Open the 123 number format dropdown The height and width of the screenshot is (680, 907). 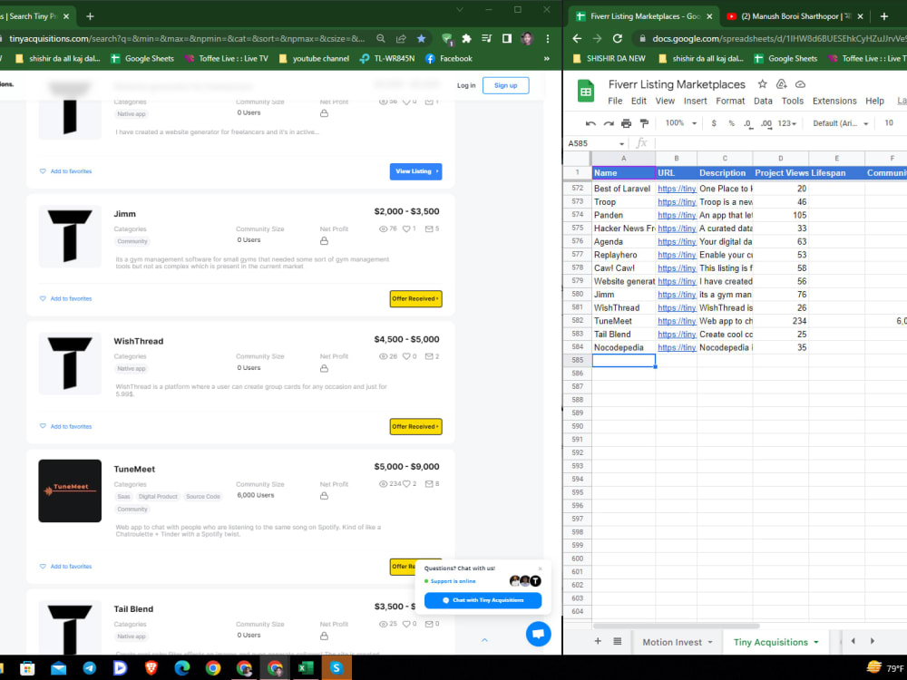point(786,123)
